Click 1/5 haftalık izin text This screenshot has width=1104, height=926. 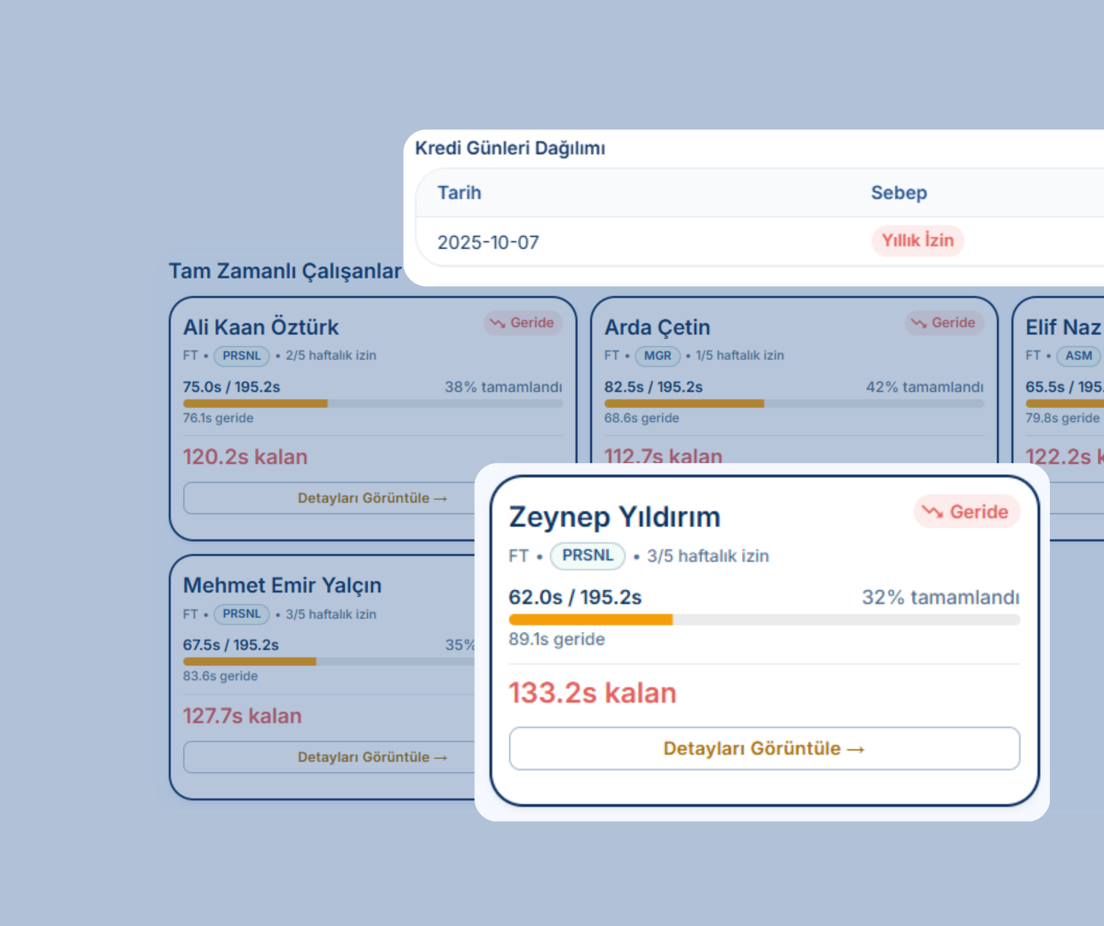pyautogui.click(x=740, y=356)
